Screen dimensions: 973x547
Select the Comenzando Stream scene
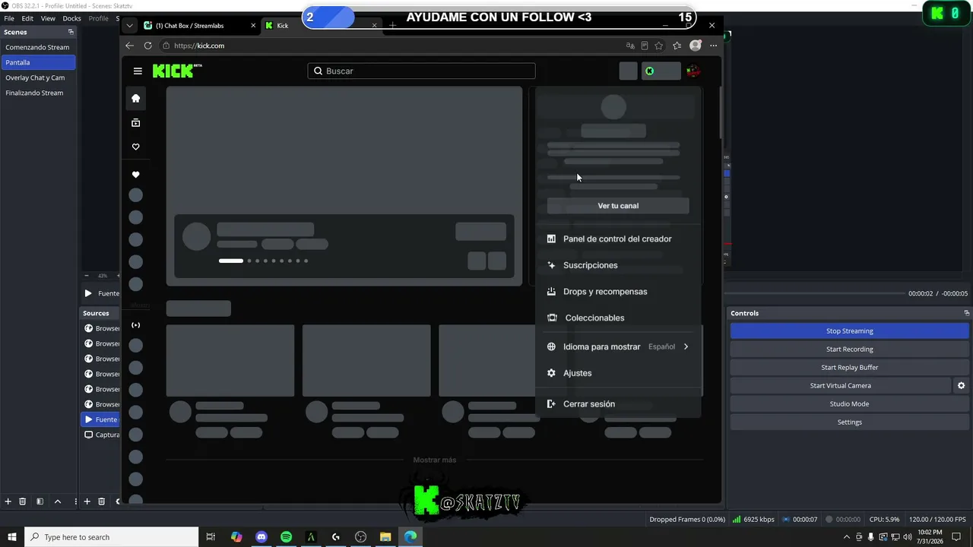click(x=38, y=47)
